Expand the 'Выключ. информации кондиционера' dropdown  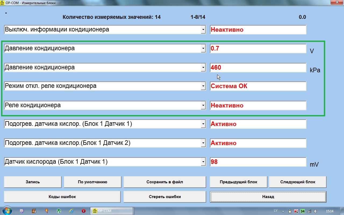tap(203, 30)
